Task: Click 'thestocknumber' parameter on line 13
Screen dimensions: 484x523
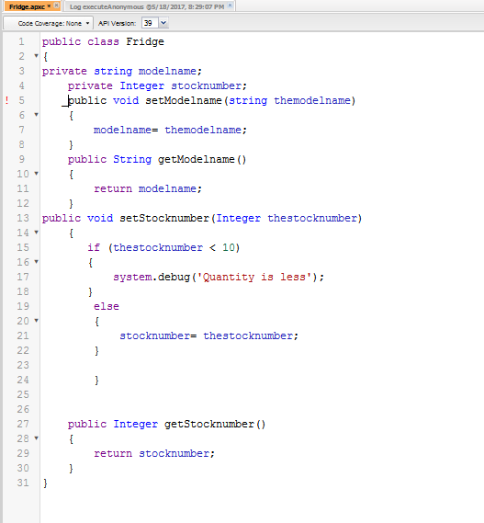Action: tap(312, 218)
